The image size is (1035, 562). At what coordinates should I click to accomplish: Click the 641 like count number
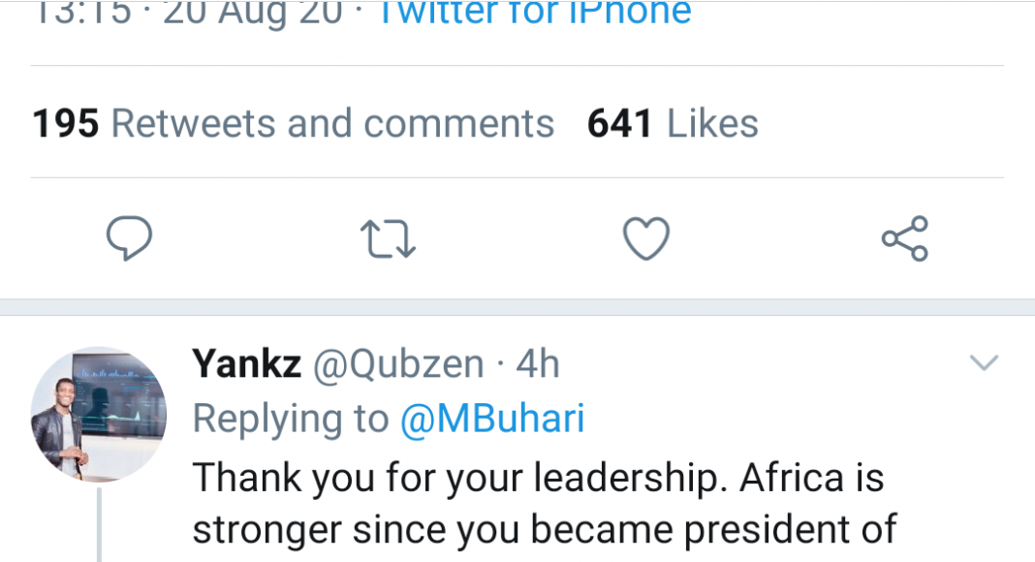620,124
